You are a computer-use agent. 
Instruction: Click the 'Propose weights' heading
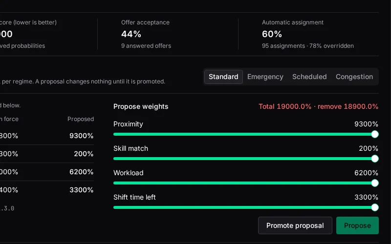141,106
